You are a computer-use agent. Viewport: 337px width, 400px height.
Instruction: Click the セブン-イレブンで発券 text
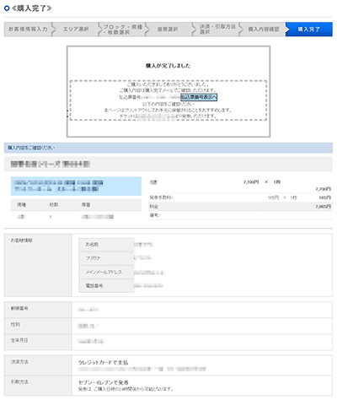point(104,382)
